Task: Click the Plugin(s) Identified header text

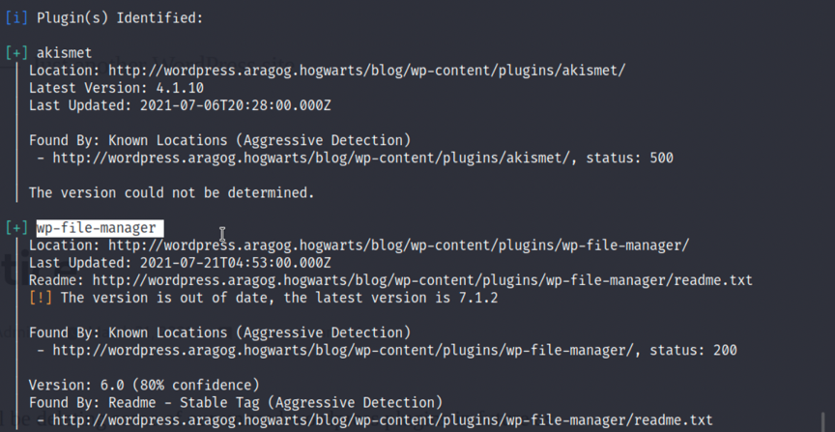Action: click(x=120, y=17)
